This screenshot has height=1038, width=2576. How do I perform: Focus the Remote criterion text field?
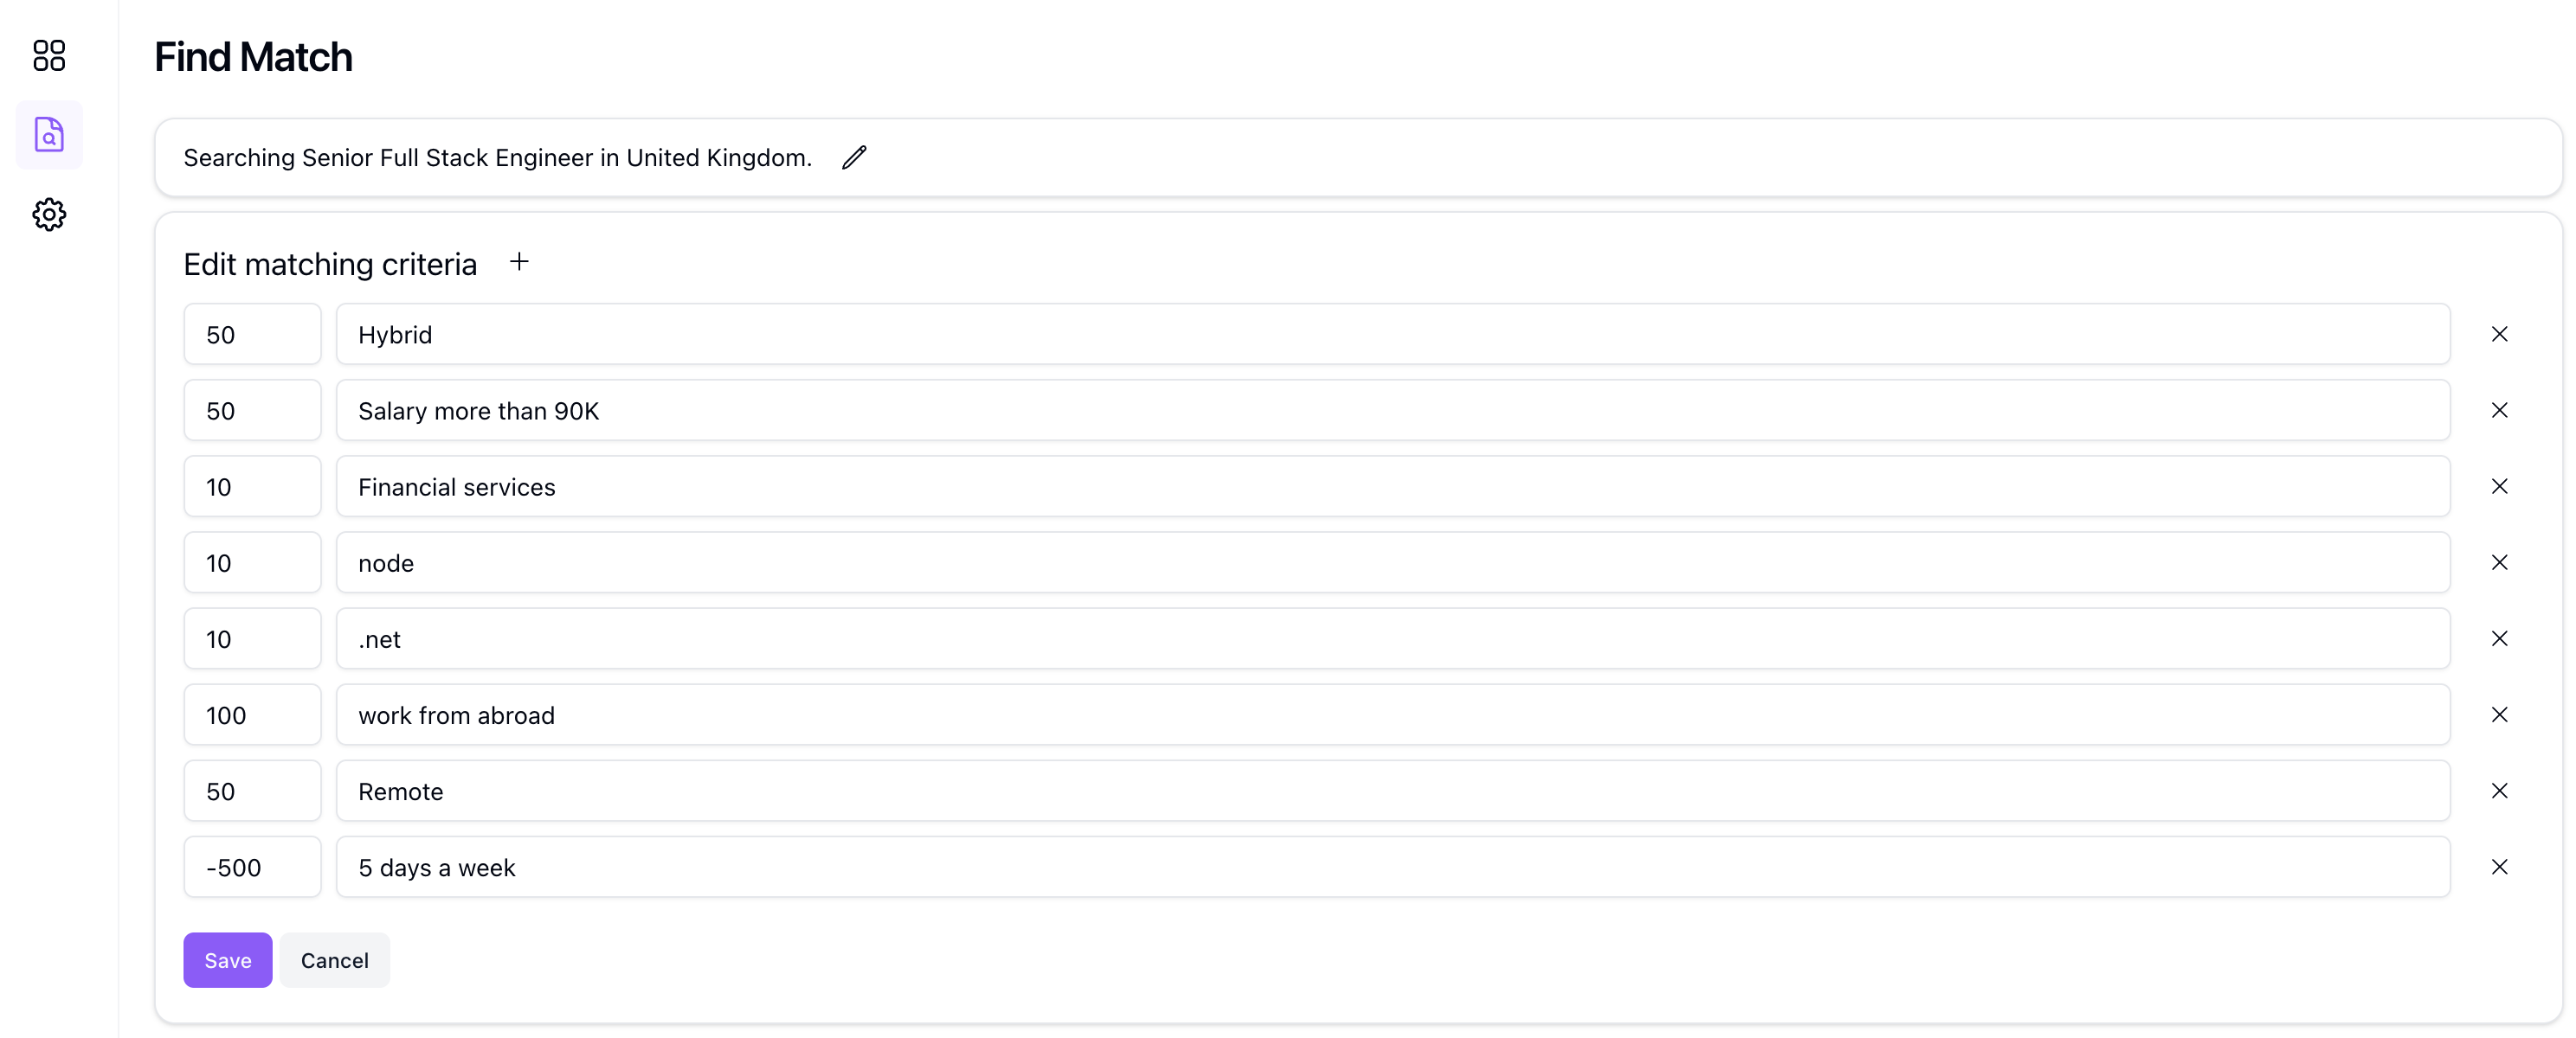tap(1393, 791)
